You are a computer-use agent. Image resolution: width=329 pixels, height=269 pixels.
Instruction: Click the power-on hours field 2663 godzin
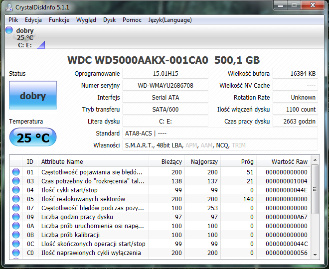295,122
